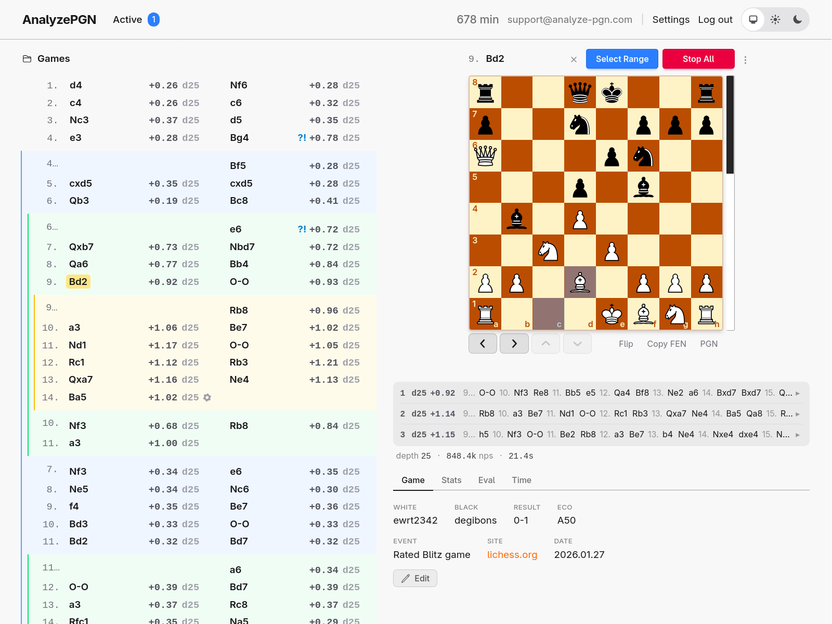Click white rook on a1 square
This screenshot has height=624, width=832.
(x=485, y=314)
